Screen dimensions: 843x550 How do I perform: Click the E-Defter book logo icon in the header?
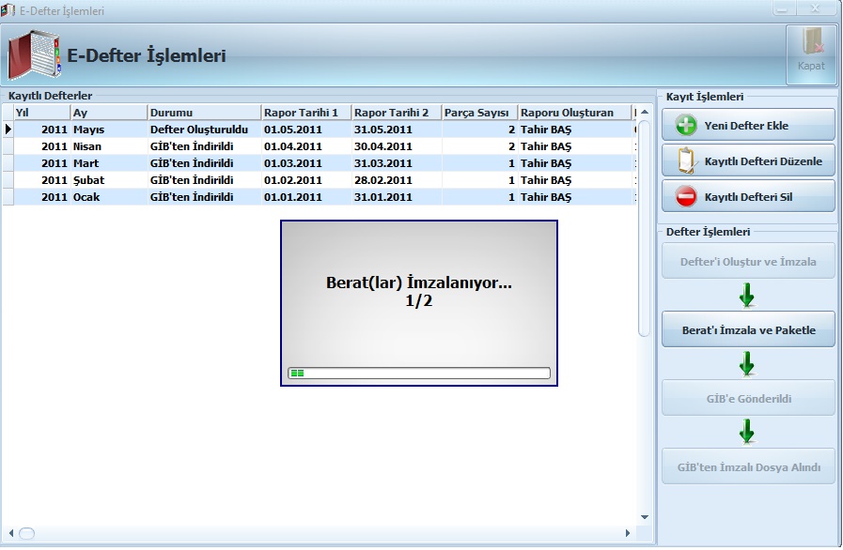33,54
